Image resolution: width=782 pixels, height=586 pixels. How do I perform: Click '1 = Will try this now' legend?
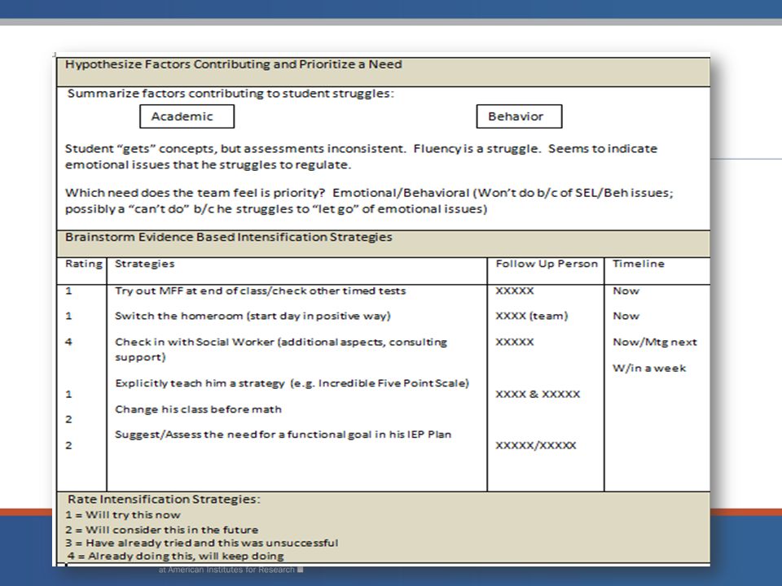point(123,514)
